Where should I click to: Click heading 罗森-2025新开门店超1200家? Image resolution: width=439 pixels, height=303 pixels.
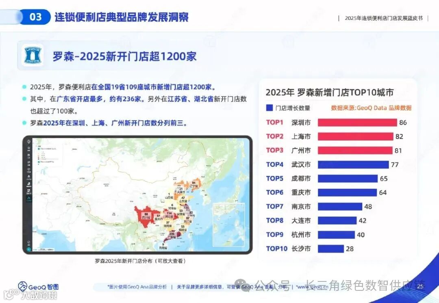click(x=125, y=56)
